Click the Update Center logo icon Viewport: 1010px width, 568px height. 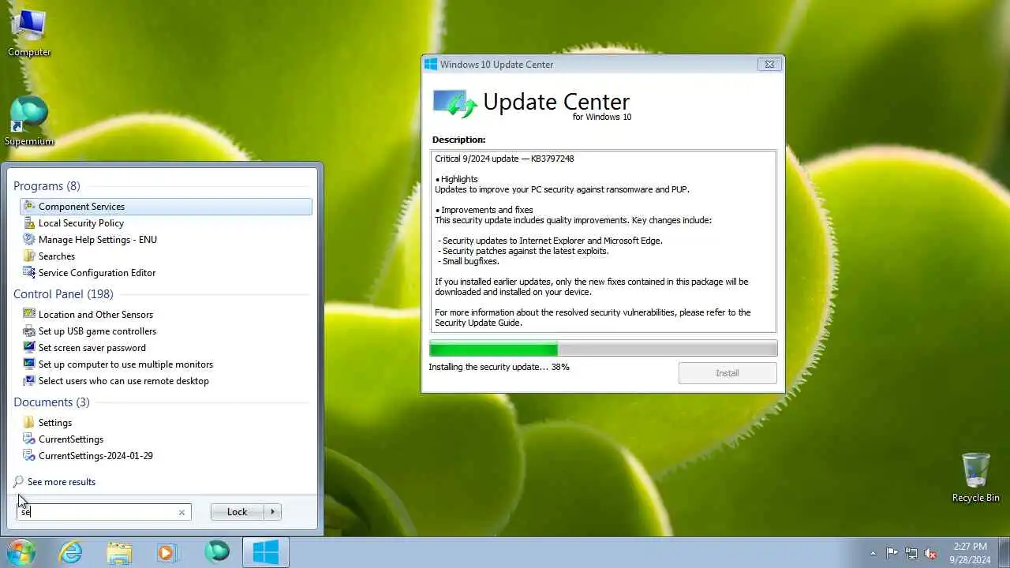click(454, 103)
